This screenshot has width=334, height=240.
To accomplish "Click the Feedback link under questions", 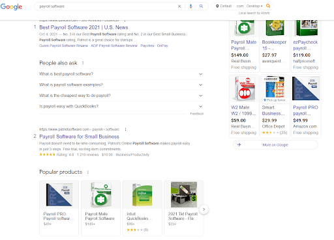I will (x=197, y=114).
